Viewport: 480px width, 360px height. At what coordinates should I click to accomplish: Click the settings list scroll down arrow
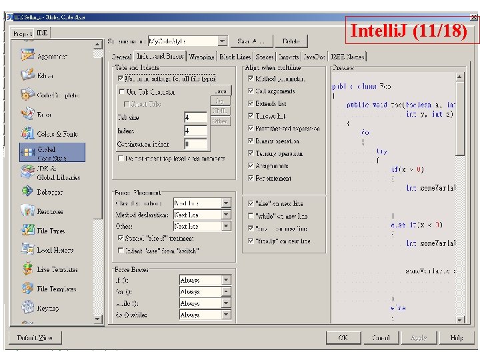pyautogui.click(x=97, y=319)
